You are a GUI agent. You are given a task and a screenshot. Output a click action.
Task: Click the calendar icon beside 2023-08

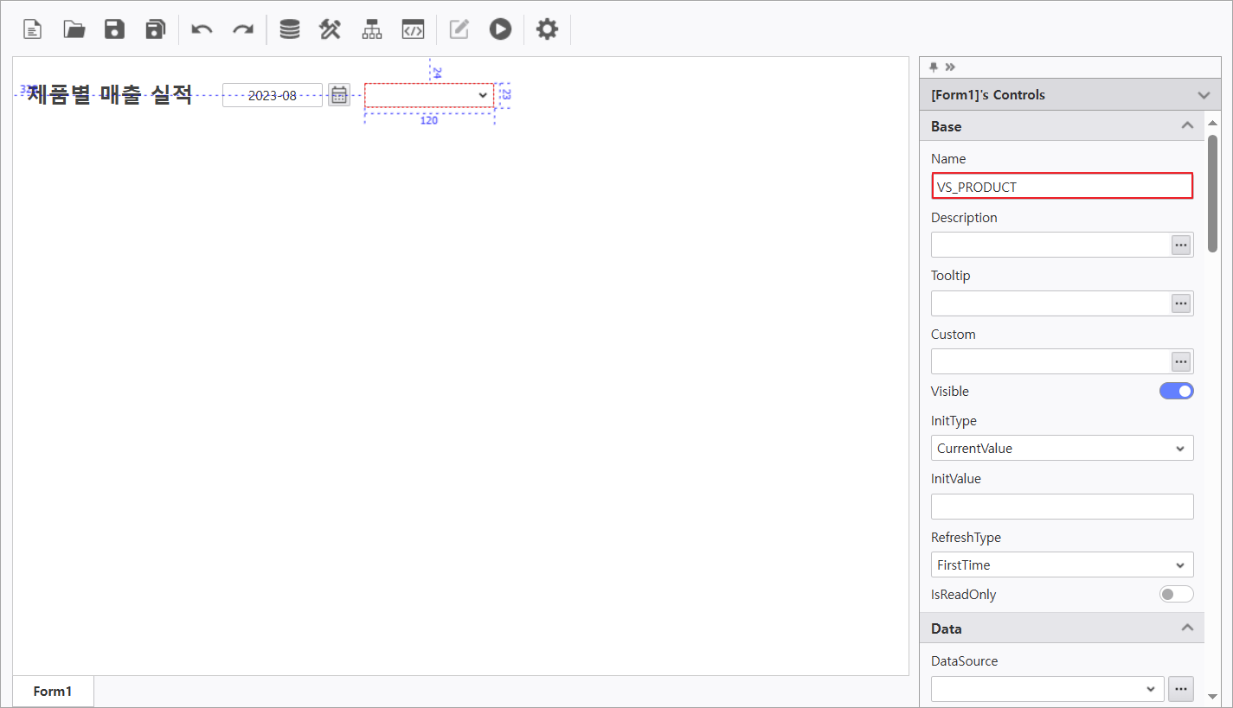pos(339,95)
